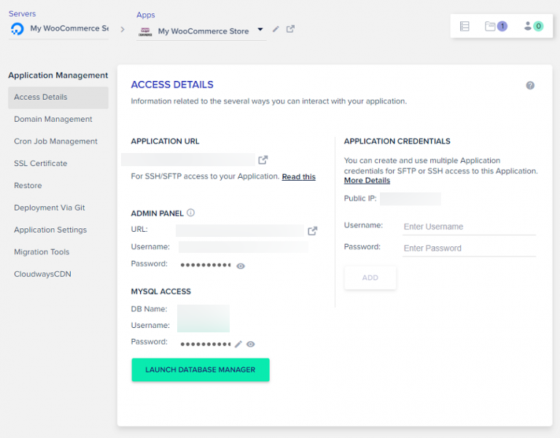Follow the More Details link

tap(367, 181)
